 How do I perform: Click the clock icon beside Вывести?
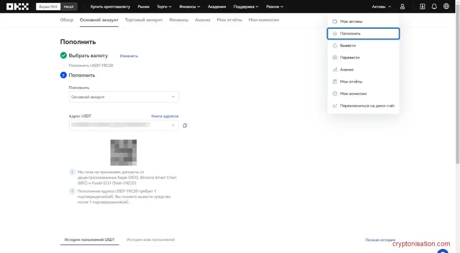tap(335, 46)
